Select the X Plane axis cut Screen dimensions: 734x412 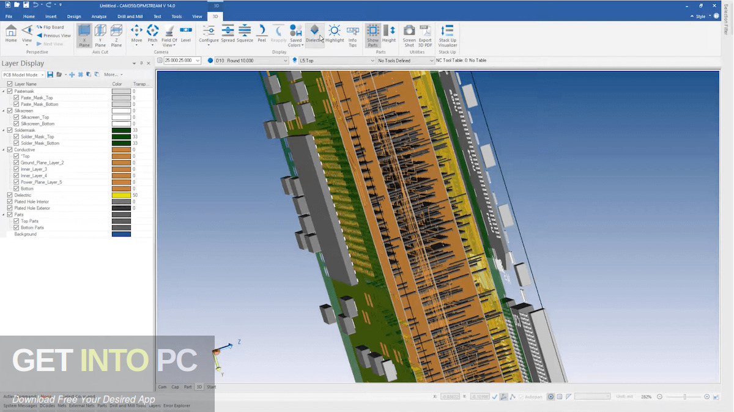84,35
